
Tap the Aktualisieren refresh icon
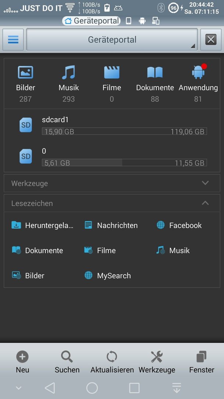tap(112, 357)
